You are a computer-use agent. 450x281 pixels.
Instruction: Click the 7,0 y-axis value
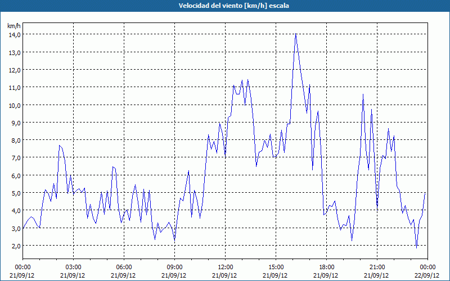point(16,158)
